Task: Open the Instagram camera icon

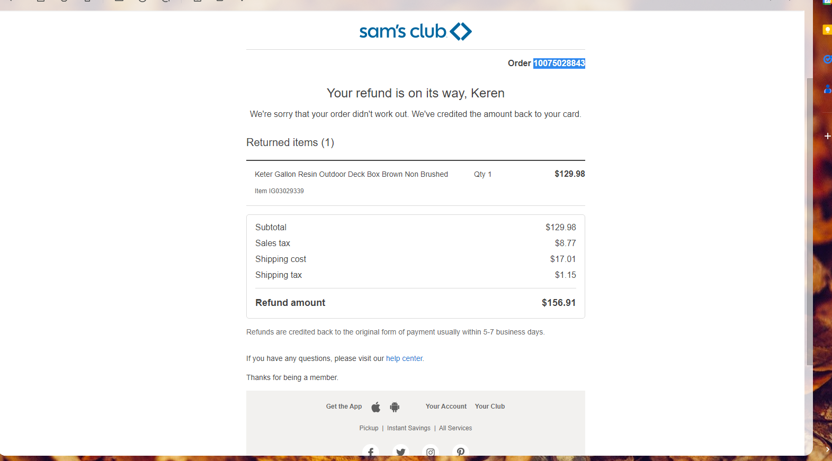Action: [431, 451]
